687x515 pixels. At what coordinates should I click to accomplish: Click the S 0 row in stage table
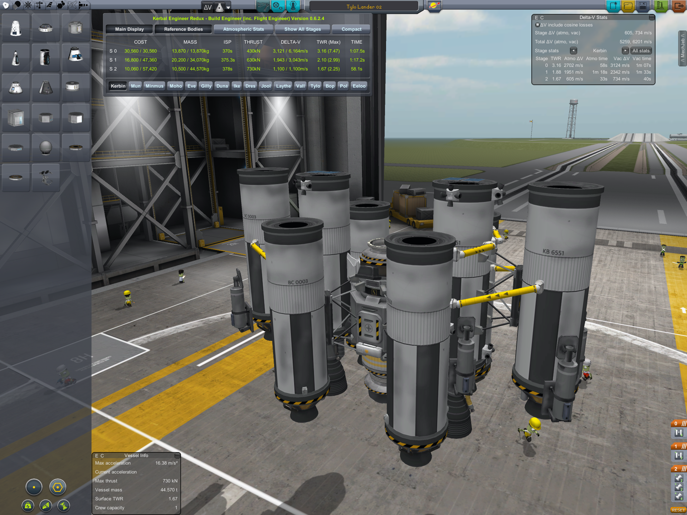237,51
